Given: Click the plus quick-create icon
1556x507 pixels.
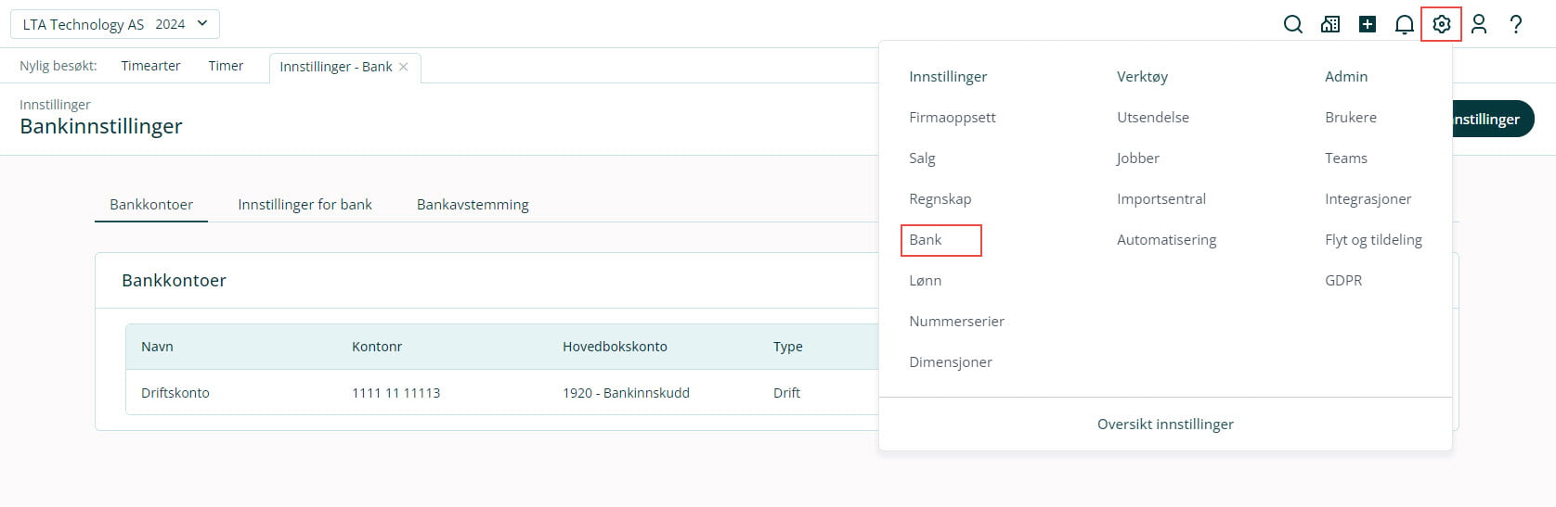Looking at the screenshot, I should click(x=1368, y=25).
